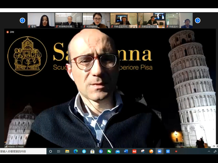Open Microsoft Edge from the taskbar
The height and width of the screenshot is (163, 218).
[x=76, y=151]
